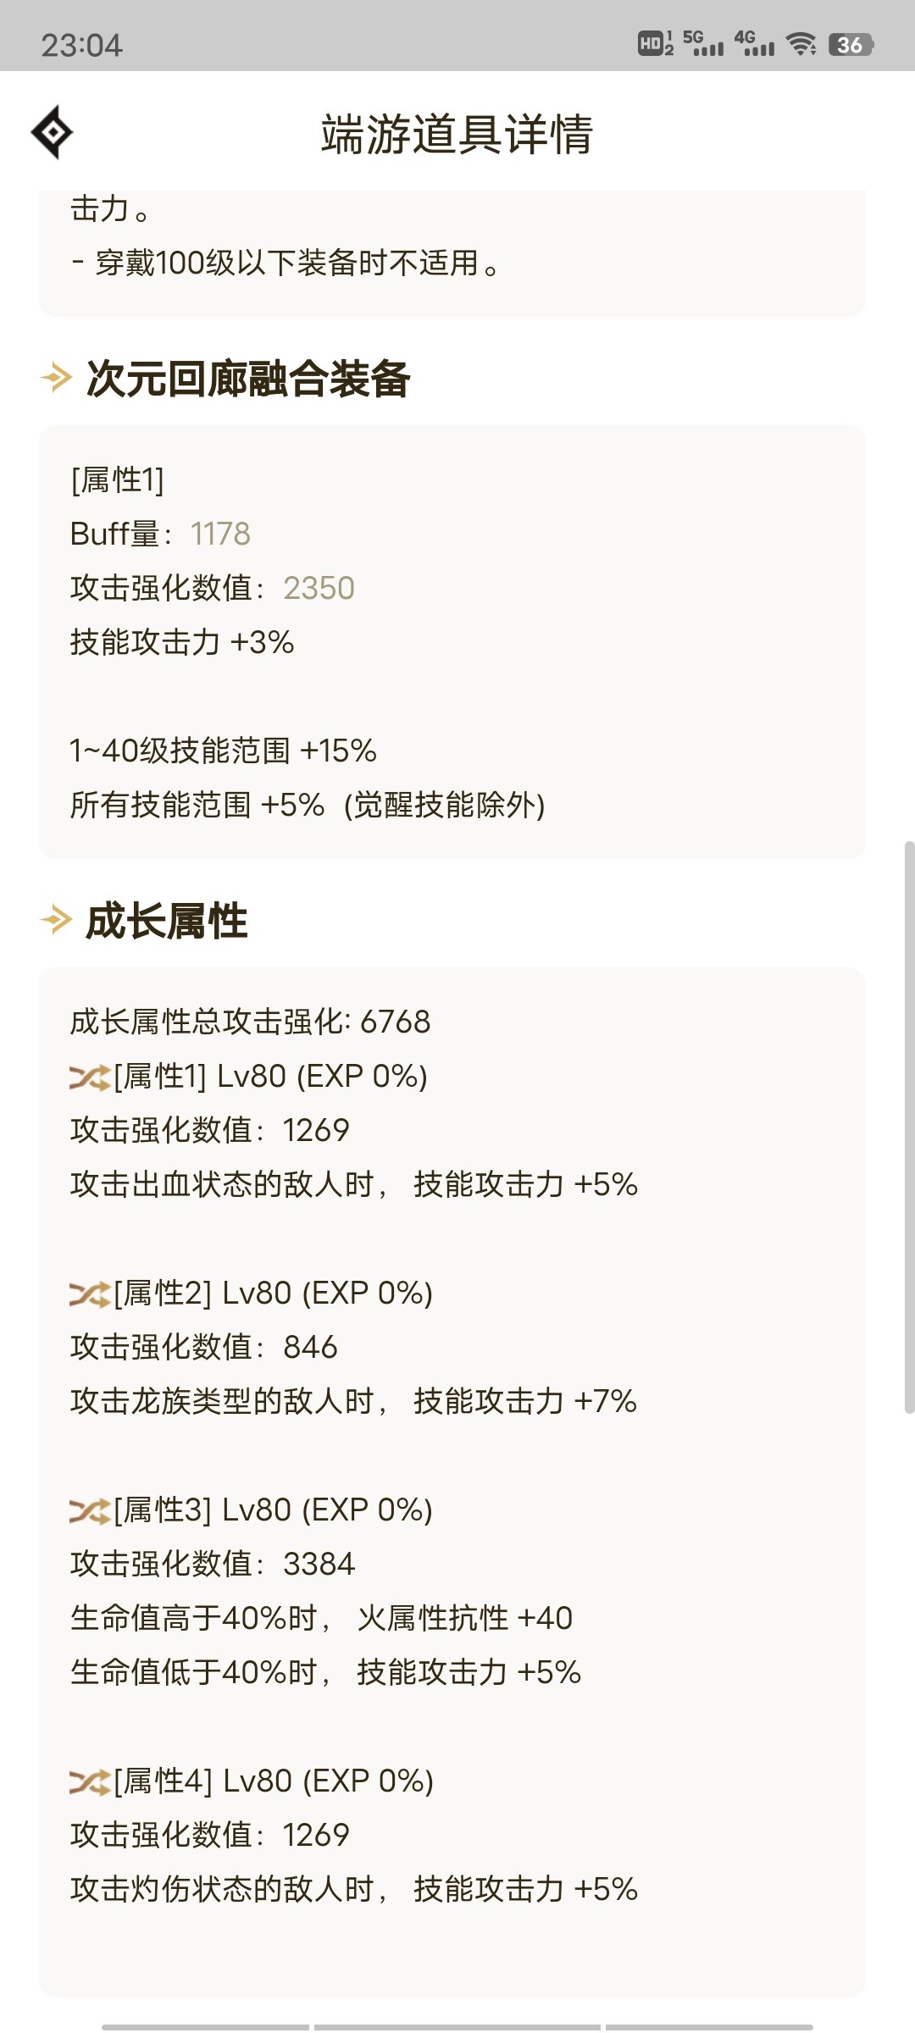Select the 攻击强化数值 2350 line

coord(213,588)
